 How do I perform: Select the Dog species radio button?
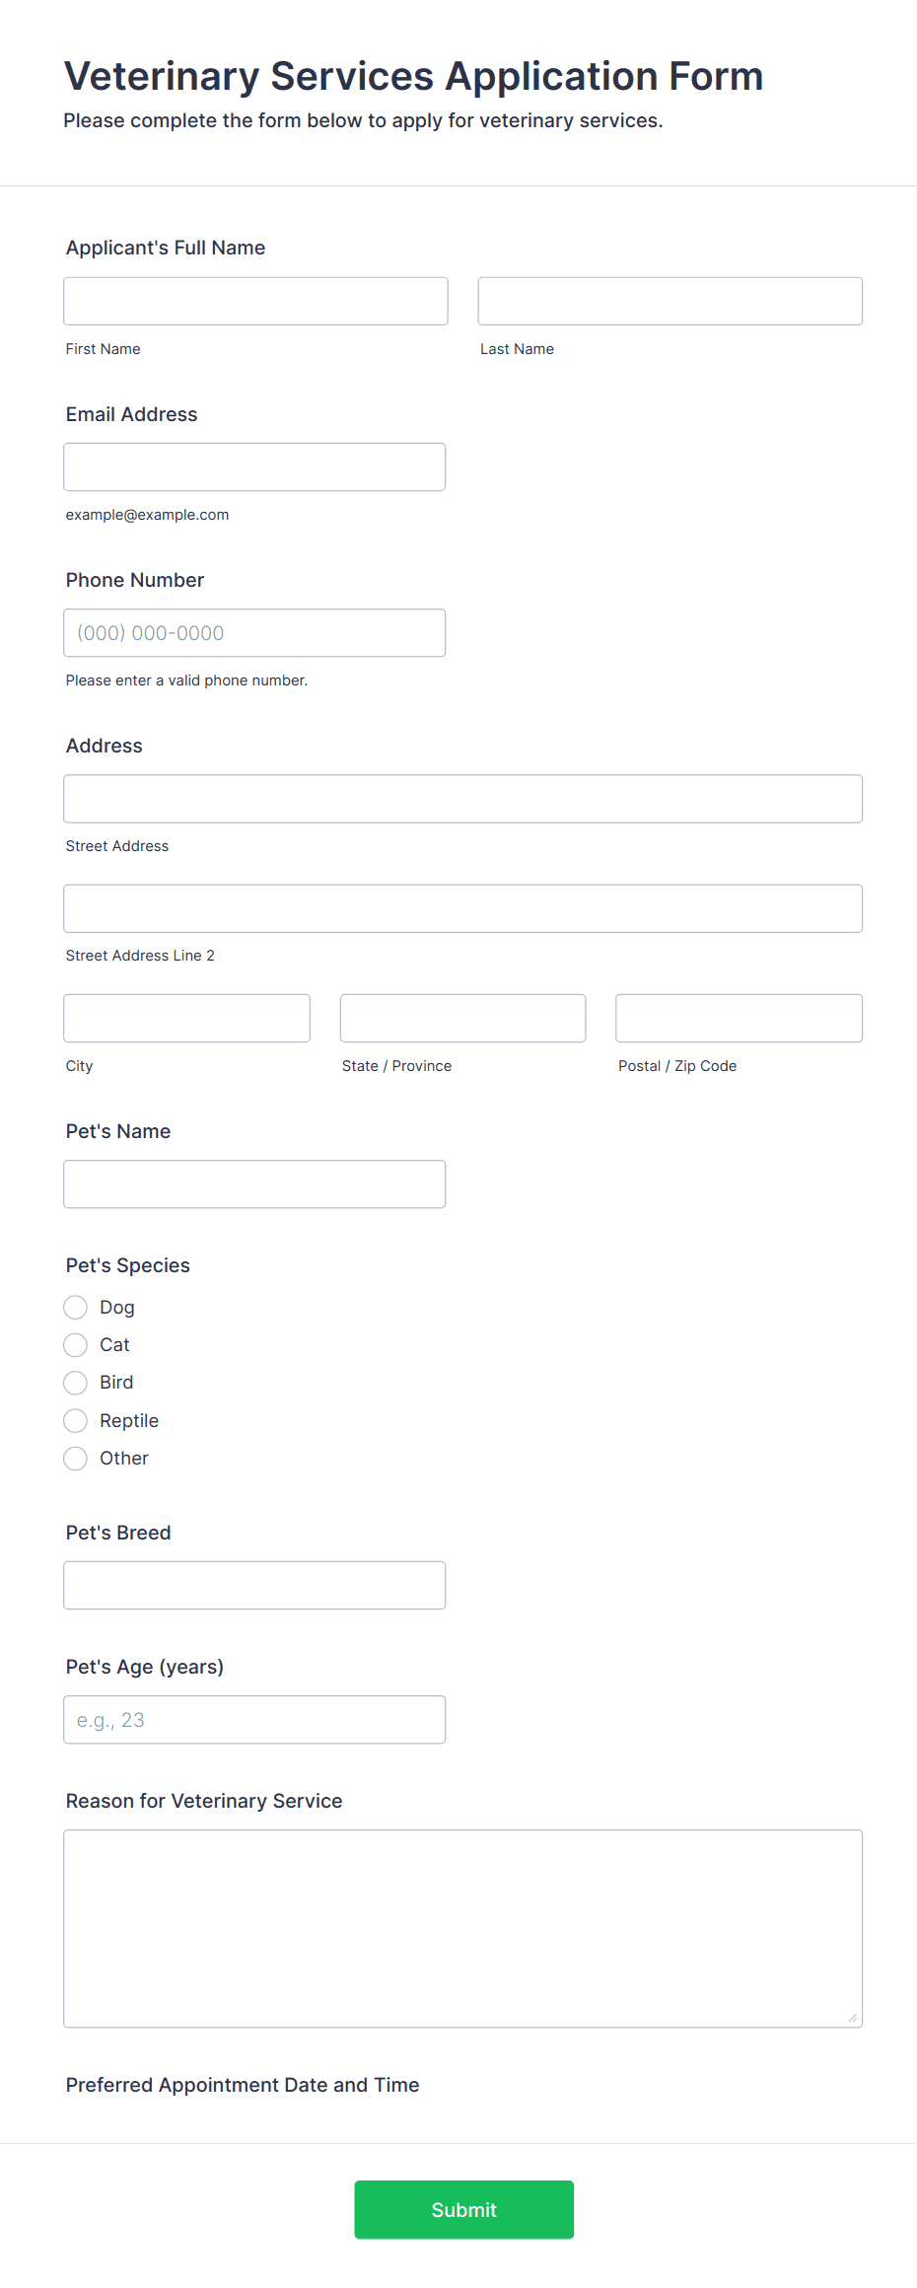[76, 1307]
